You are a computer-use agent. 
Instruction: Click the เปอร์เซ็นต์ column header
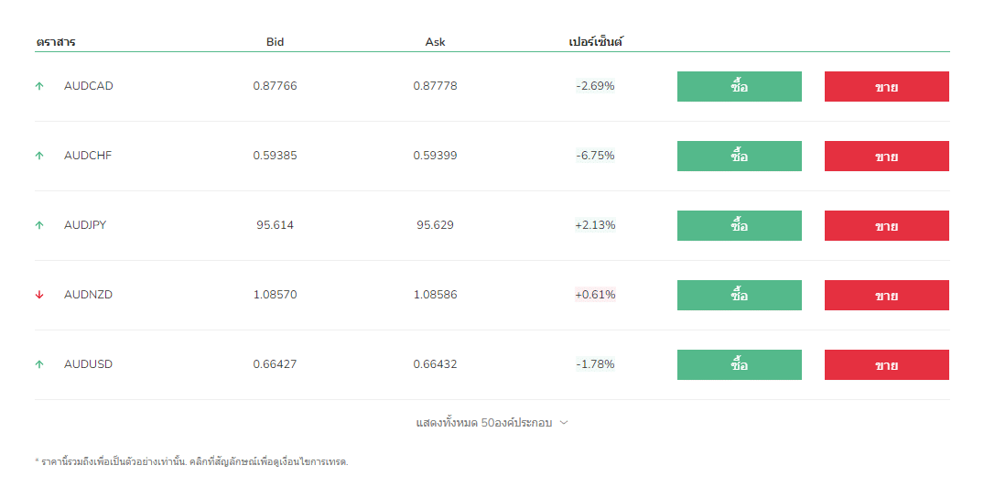596,42
